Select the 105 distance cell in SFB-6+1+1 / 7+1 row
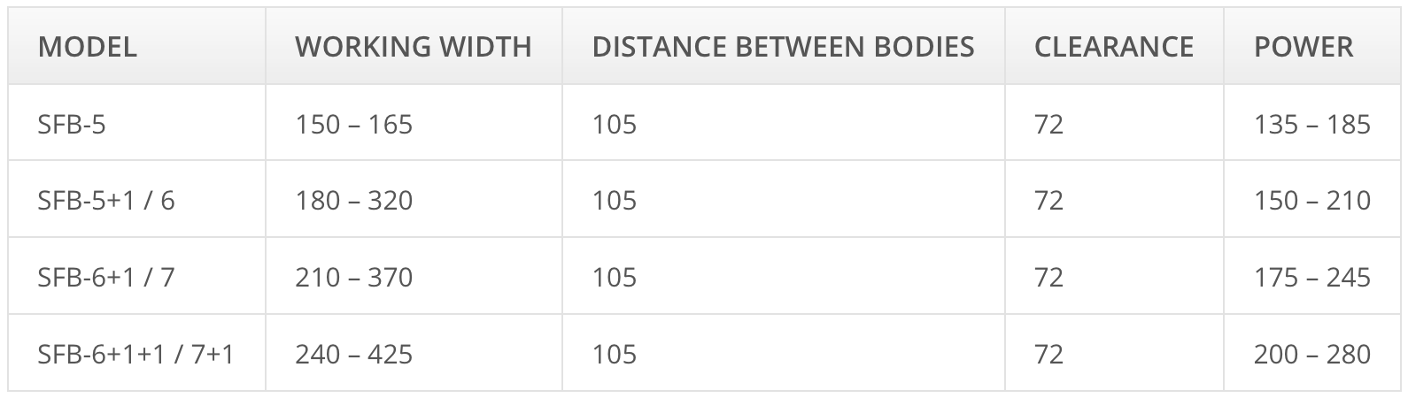The width and height of the screenshot is (1408, 398). [615, 355]
